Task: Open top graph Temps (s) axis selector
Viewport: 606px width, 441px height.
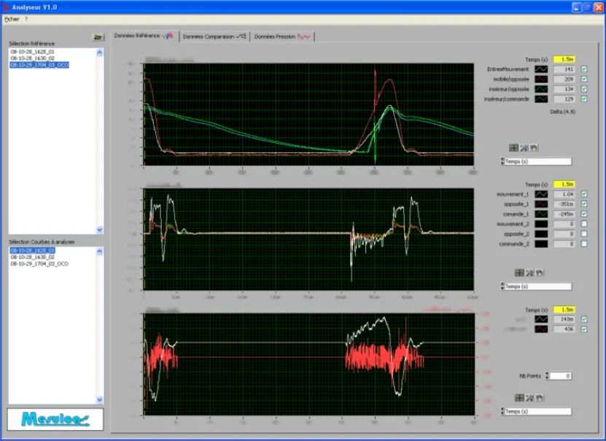Action: coord(536,161)
